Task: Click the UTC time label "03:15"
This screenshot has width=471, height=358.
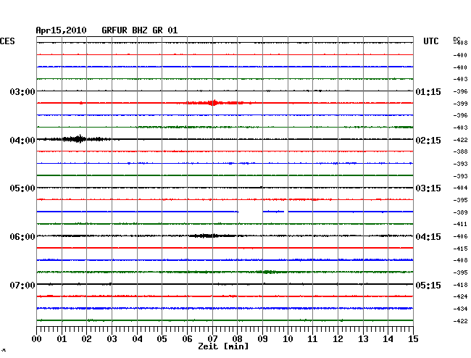Action: click(x=428, y=188)
